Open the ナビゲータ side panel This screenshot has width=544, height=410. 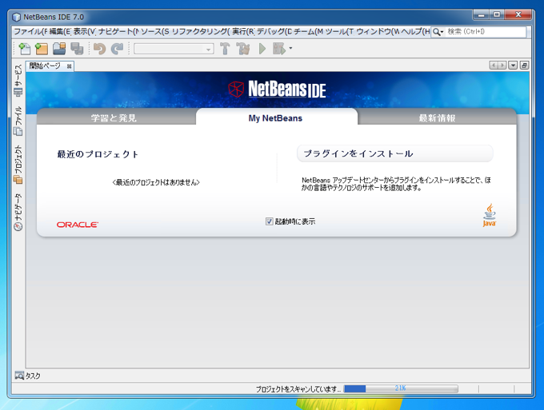pos(18,212)
